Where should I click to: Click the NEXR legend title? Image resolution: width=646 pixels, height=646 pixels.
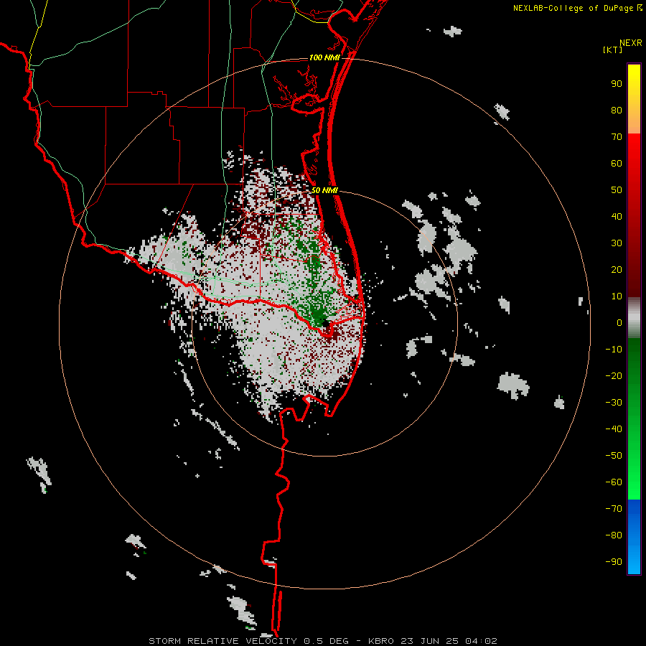tap(630, 43)
